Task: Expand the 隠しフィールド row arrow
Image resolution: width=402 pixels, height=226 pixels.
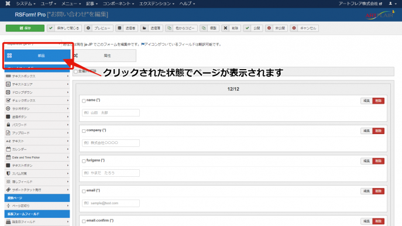Action: [68, 182]
